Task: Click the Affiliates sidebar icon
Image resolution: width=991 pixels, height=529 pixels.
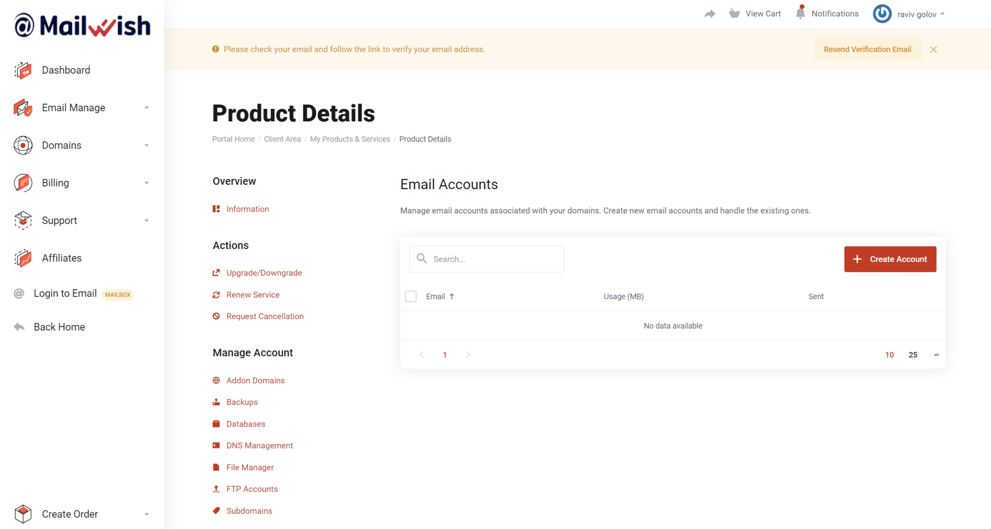Action: (23, 258)
